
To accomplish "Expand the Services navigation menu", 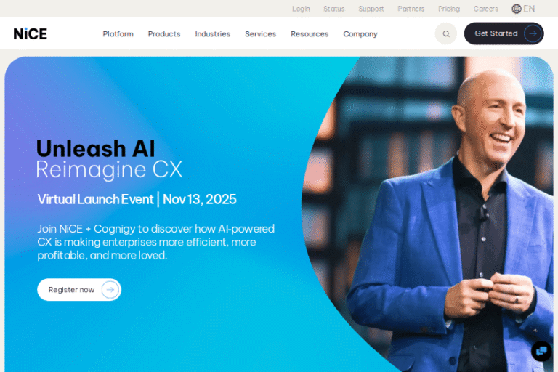I will pos(261,34).
